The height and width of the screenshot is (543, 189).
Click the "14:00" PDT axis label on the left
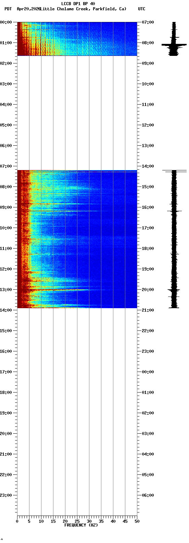coord(6,310)
